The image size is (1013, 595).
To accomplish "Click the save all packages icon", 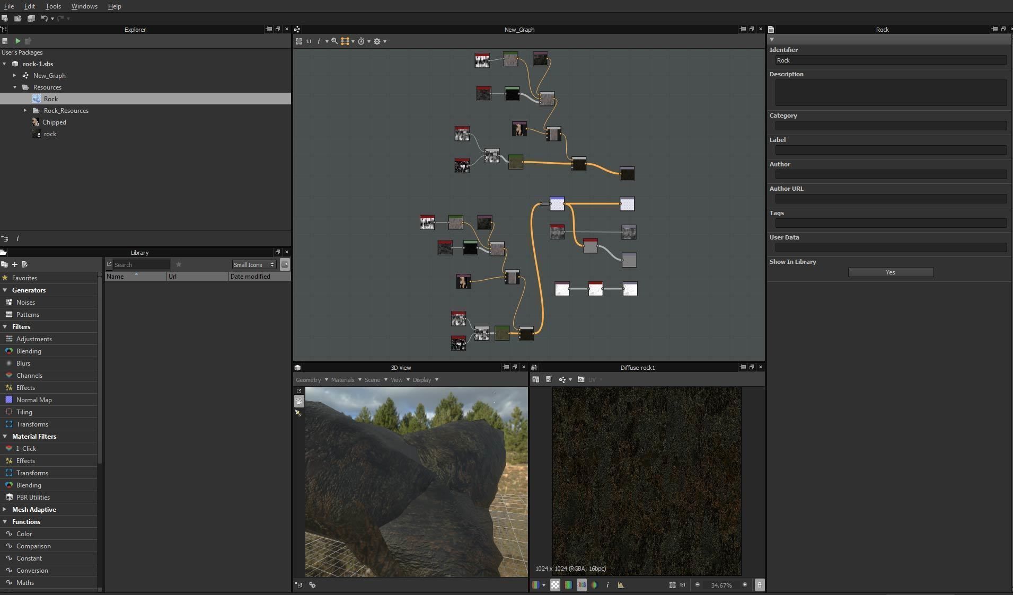I will pos(31,19).
